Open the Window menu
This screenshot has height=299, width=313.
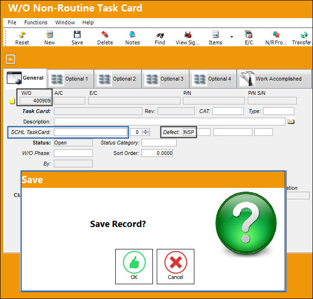tap(65, 22)
